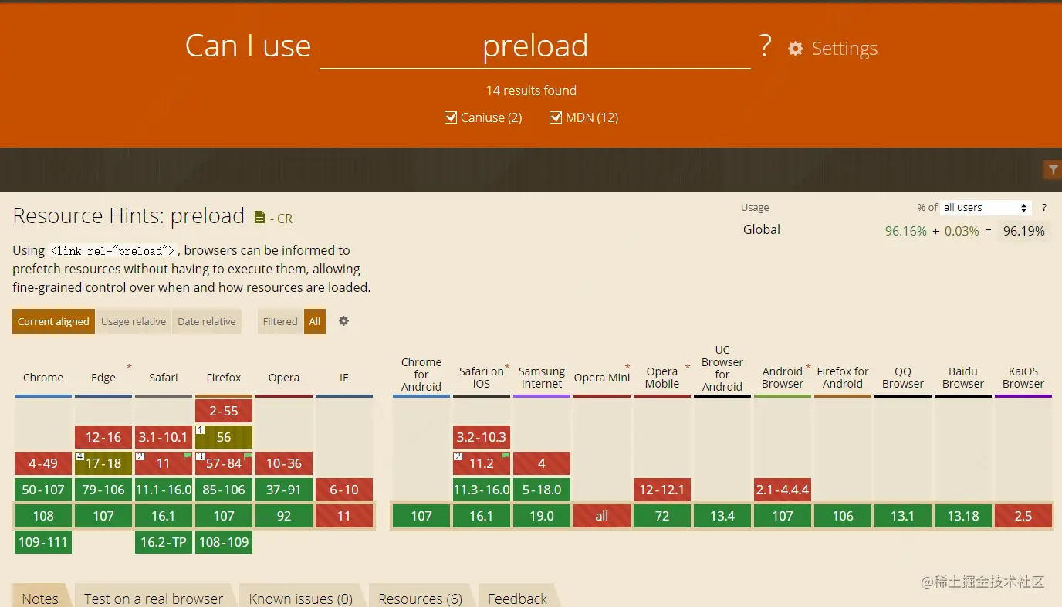Select Firefox 108-109 cell
Screen dimensions: 1062x607
[x=224, y=542]
